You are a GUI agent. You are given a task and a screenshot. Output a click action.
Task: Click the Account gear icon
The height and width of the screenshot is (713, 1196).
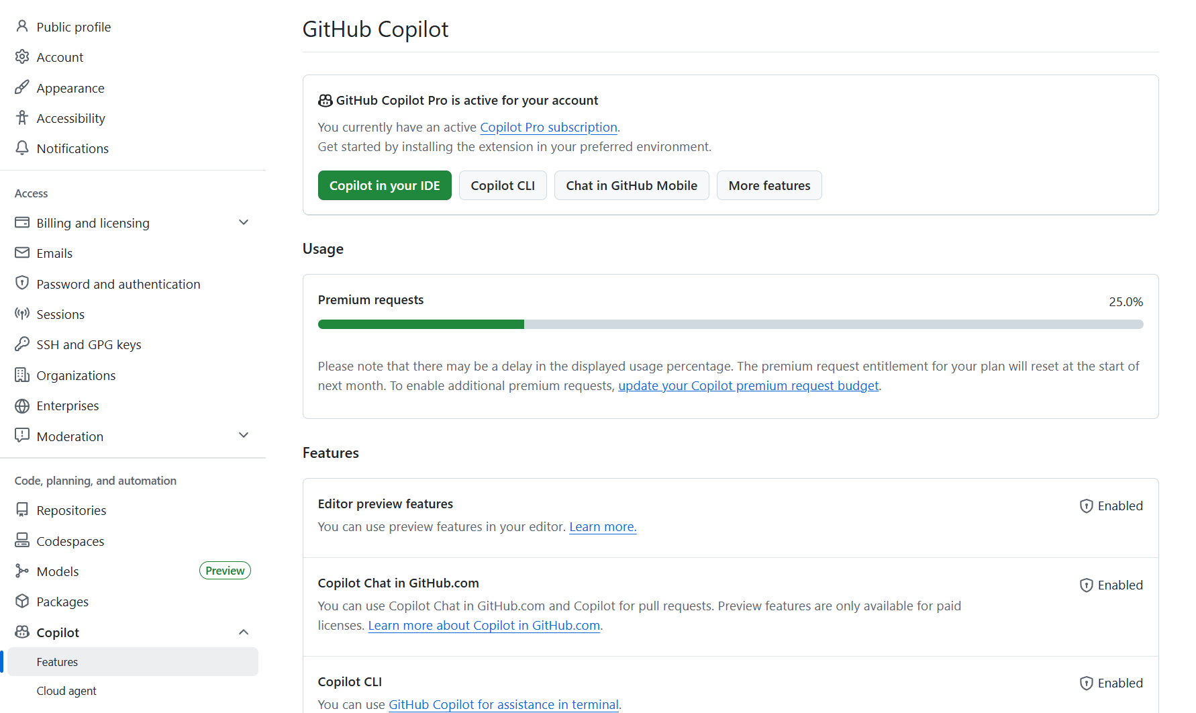tap(22, 56)
